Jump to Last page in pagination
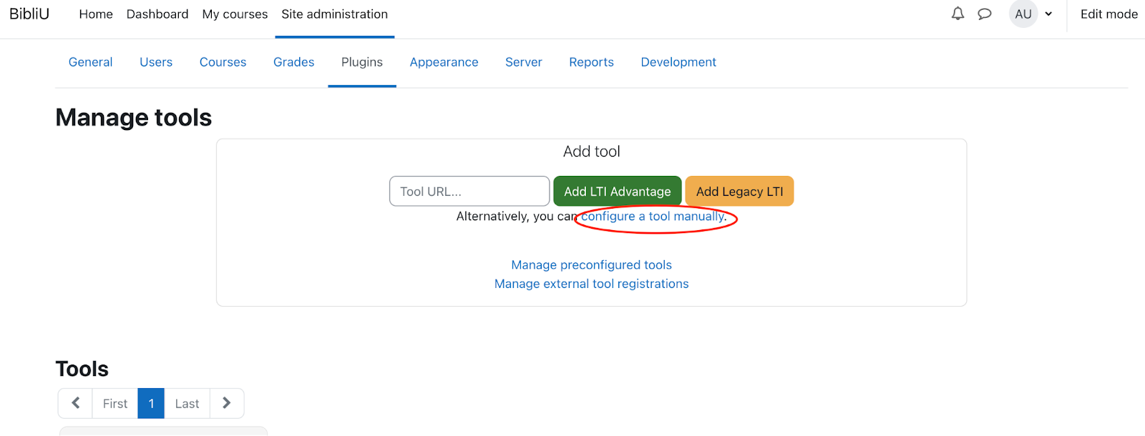Viewport: 1145px width, 436px height. 187,403
